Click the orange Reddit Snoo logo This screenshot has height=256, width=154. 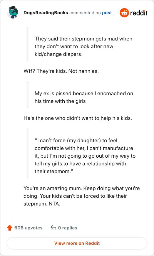pos(124,13)
